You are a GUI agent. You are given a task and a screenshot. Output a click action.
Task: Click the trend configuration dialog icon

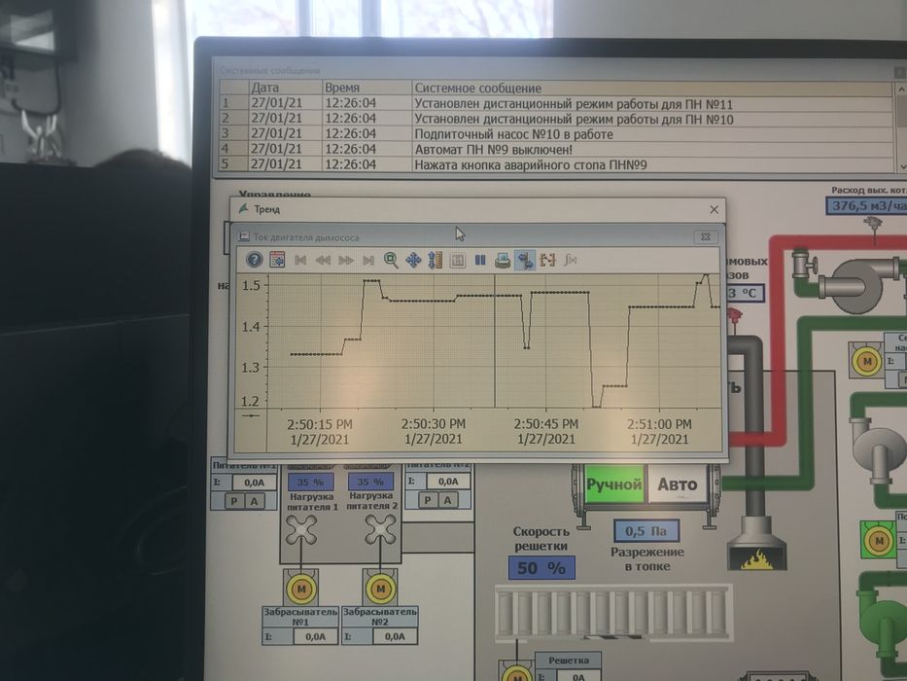tap(277, 260)
